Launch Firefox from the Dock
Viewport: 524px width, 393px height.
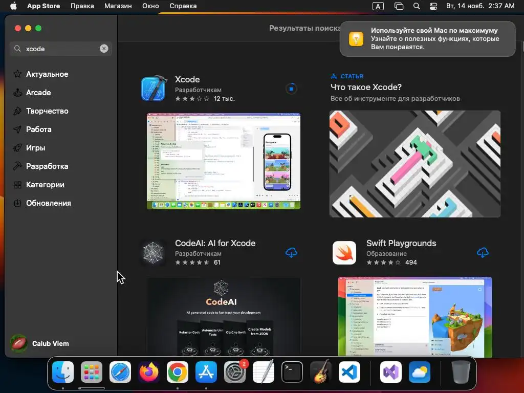coord(149,372)
